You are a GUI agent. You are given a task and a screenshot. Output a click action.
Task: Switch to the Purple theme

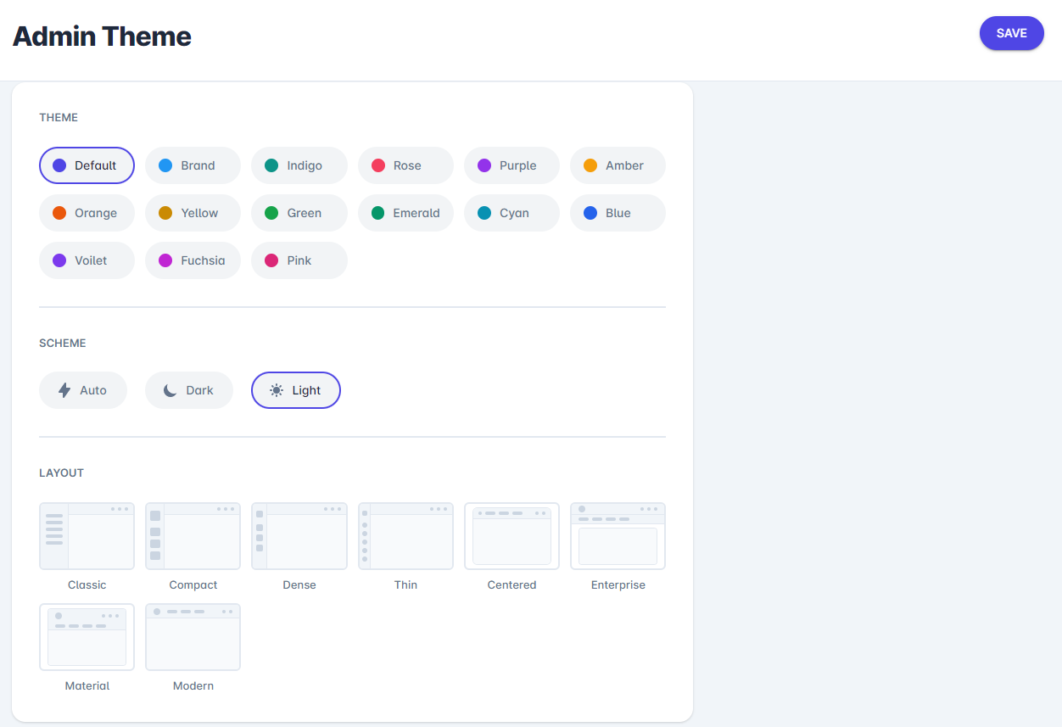(511, 165)
